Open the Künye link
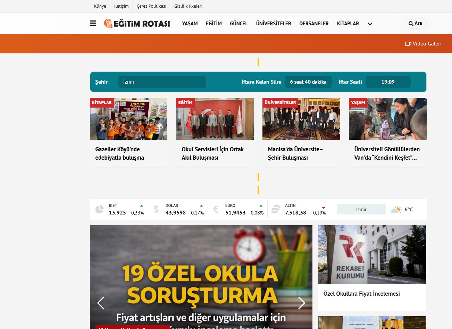Screen dimensions: 452x329 click(x=100, y=6)
